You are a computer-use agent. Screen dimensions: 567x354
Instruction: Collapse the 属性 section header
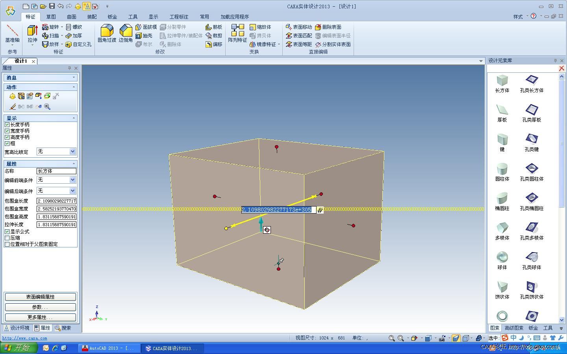pos(74,164)
